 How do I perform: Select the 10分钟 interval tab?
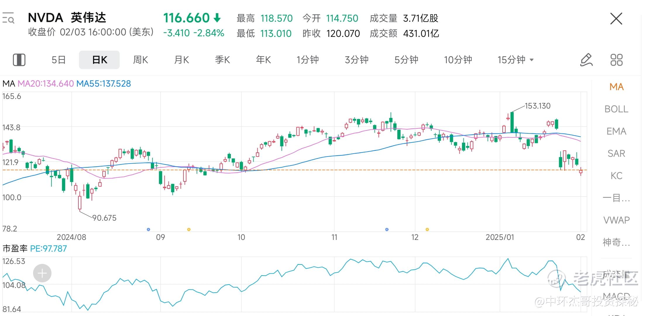point(458,60)
